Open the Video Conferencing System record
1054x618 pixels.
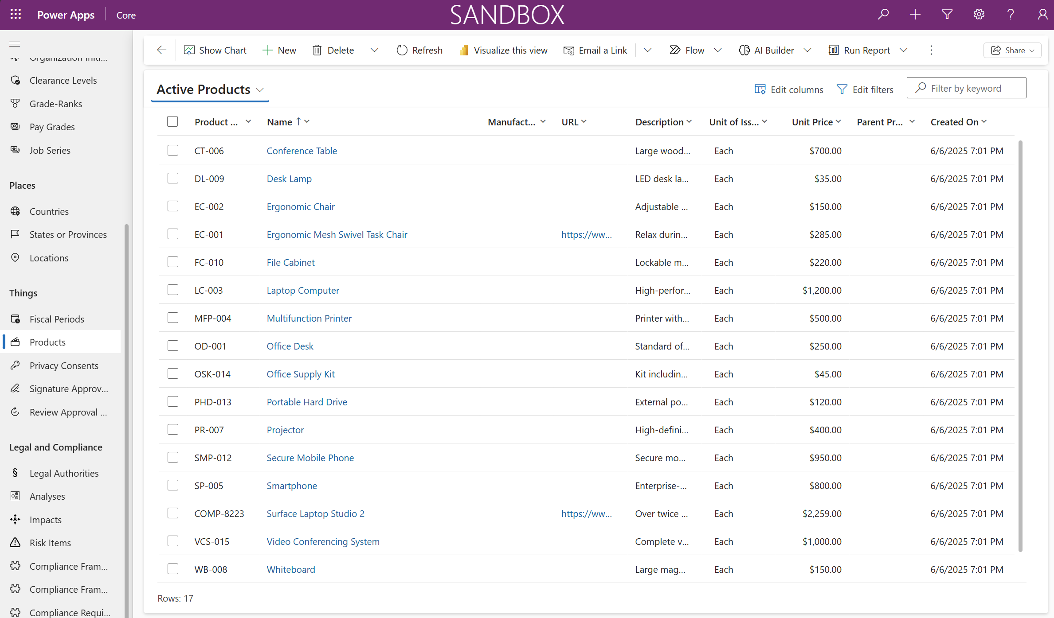point(323,541)
